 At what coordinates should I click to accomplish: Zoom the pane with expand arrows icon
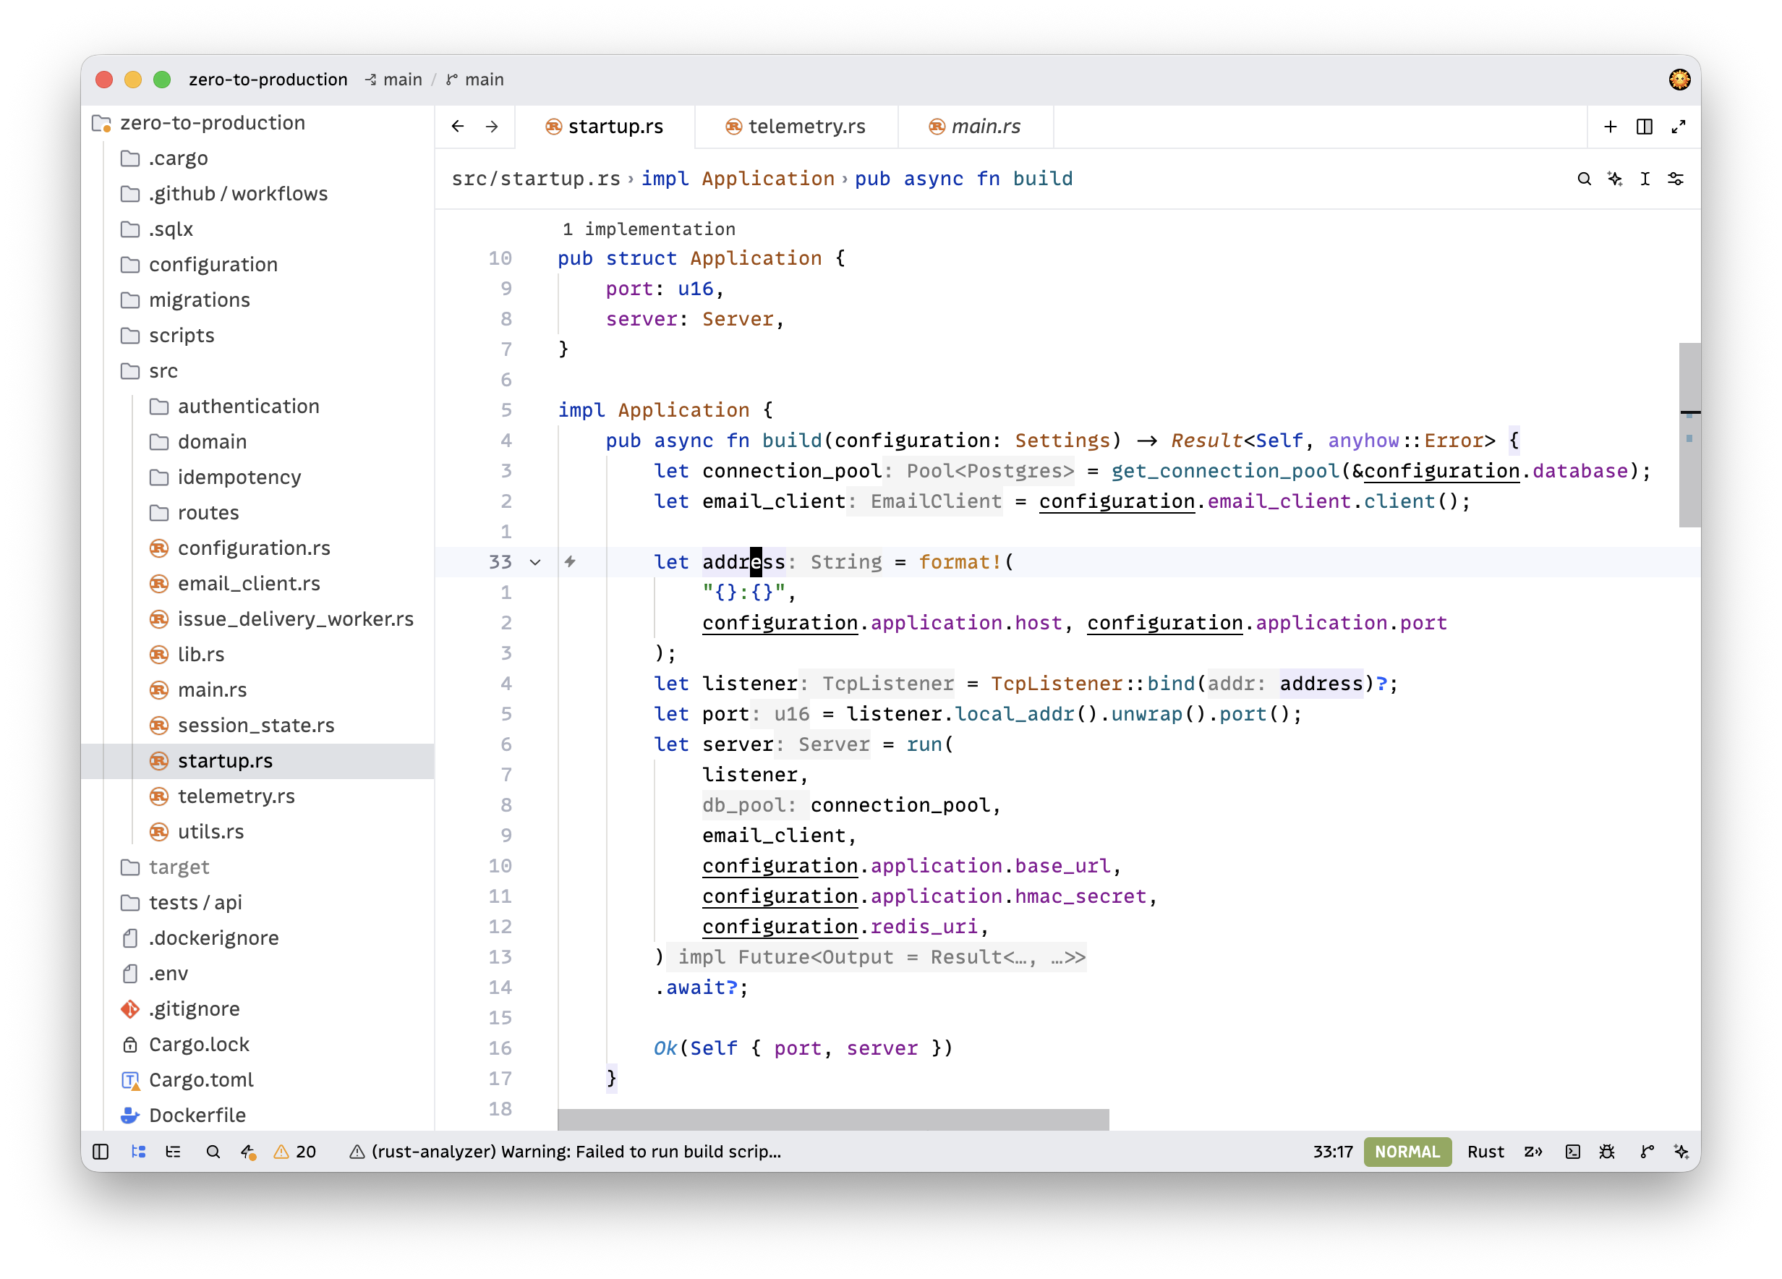(1679, 127)
